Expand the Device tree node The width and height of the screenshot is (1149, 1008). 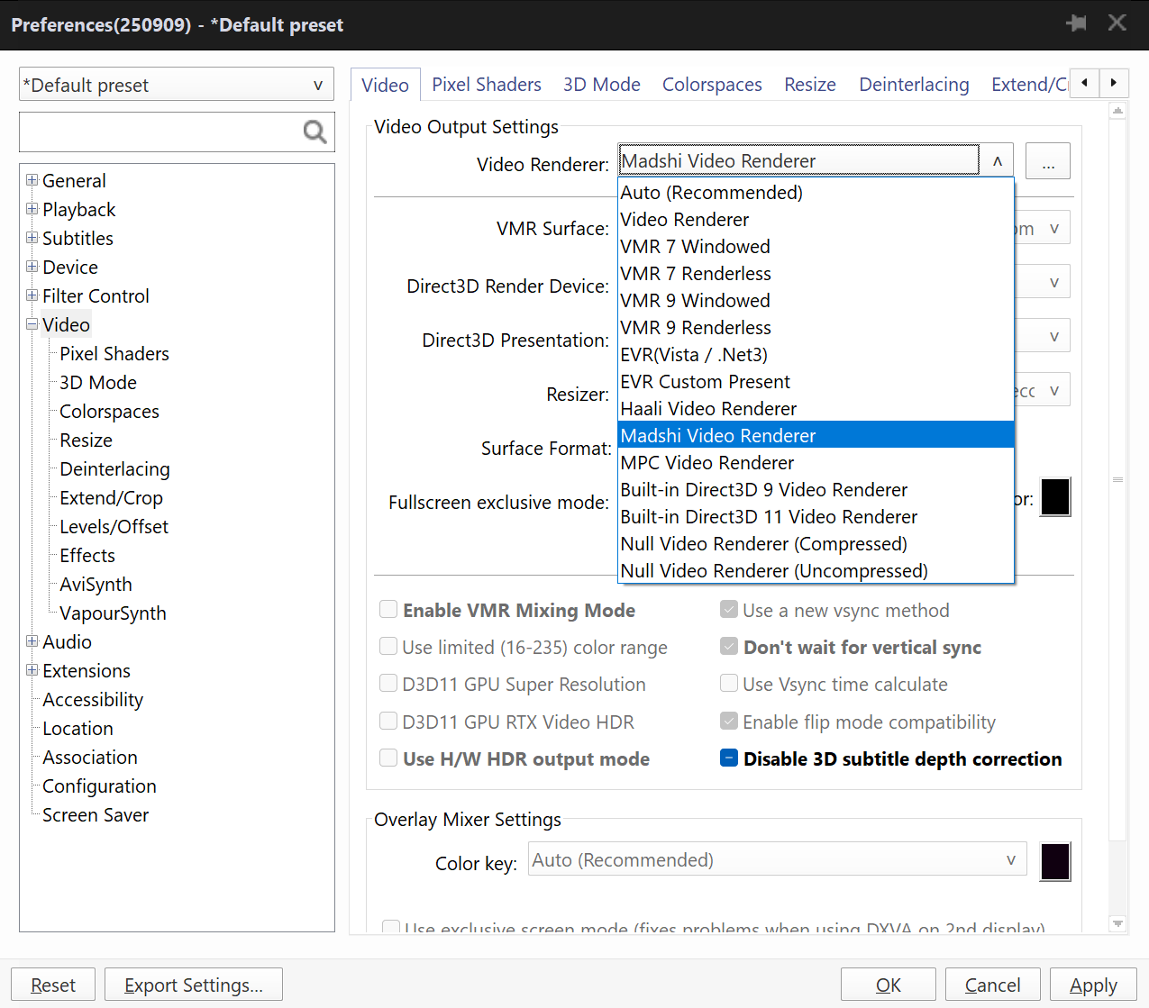click(32, 267)
